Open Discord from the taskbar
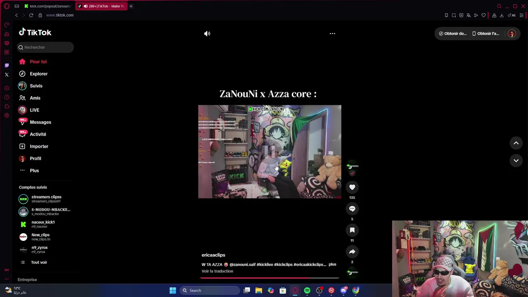 click(x=344, y=290)
